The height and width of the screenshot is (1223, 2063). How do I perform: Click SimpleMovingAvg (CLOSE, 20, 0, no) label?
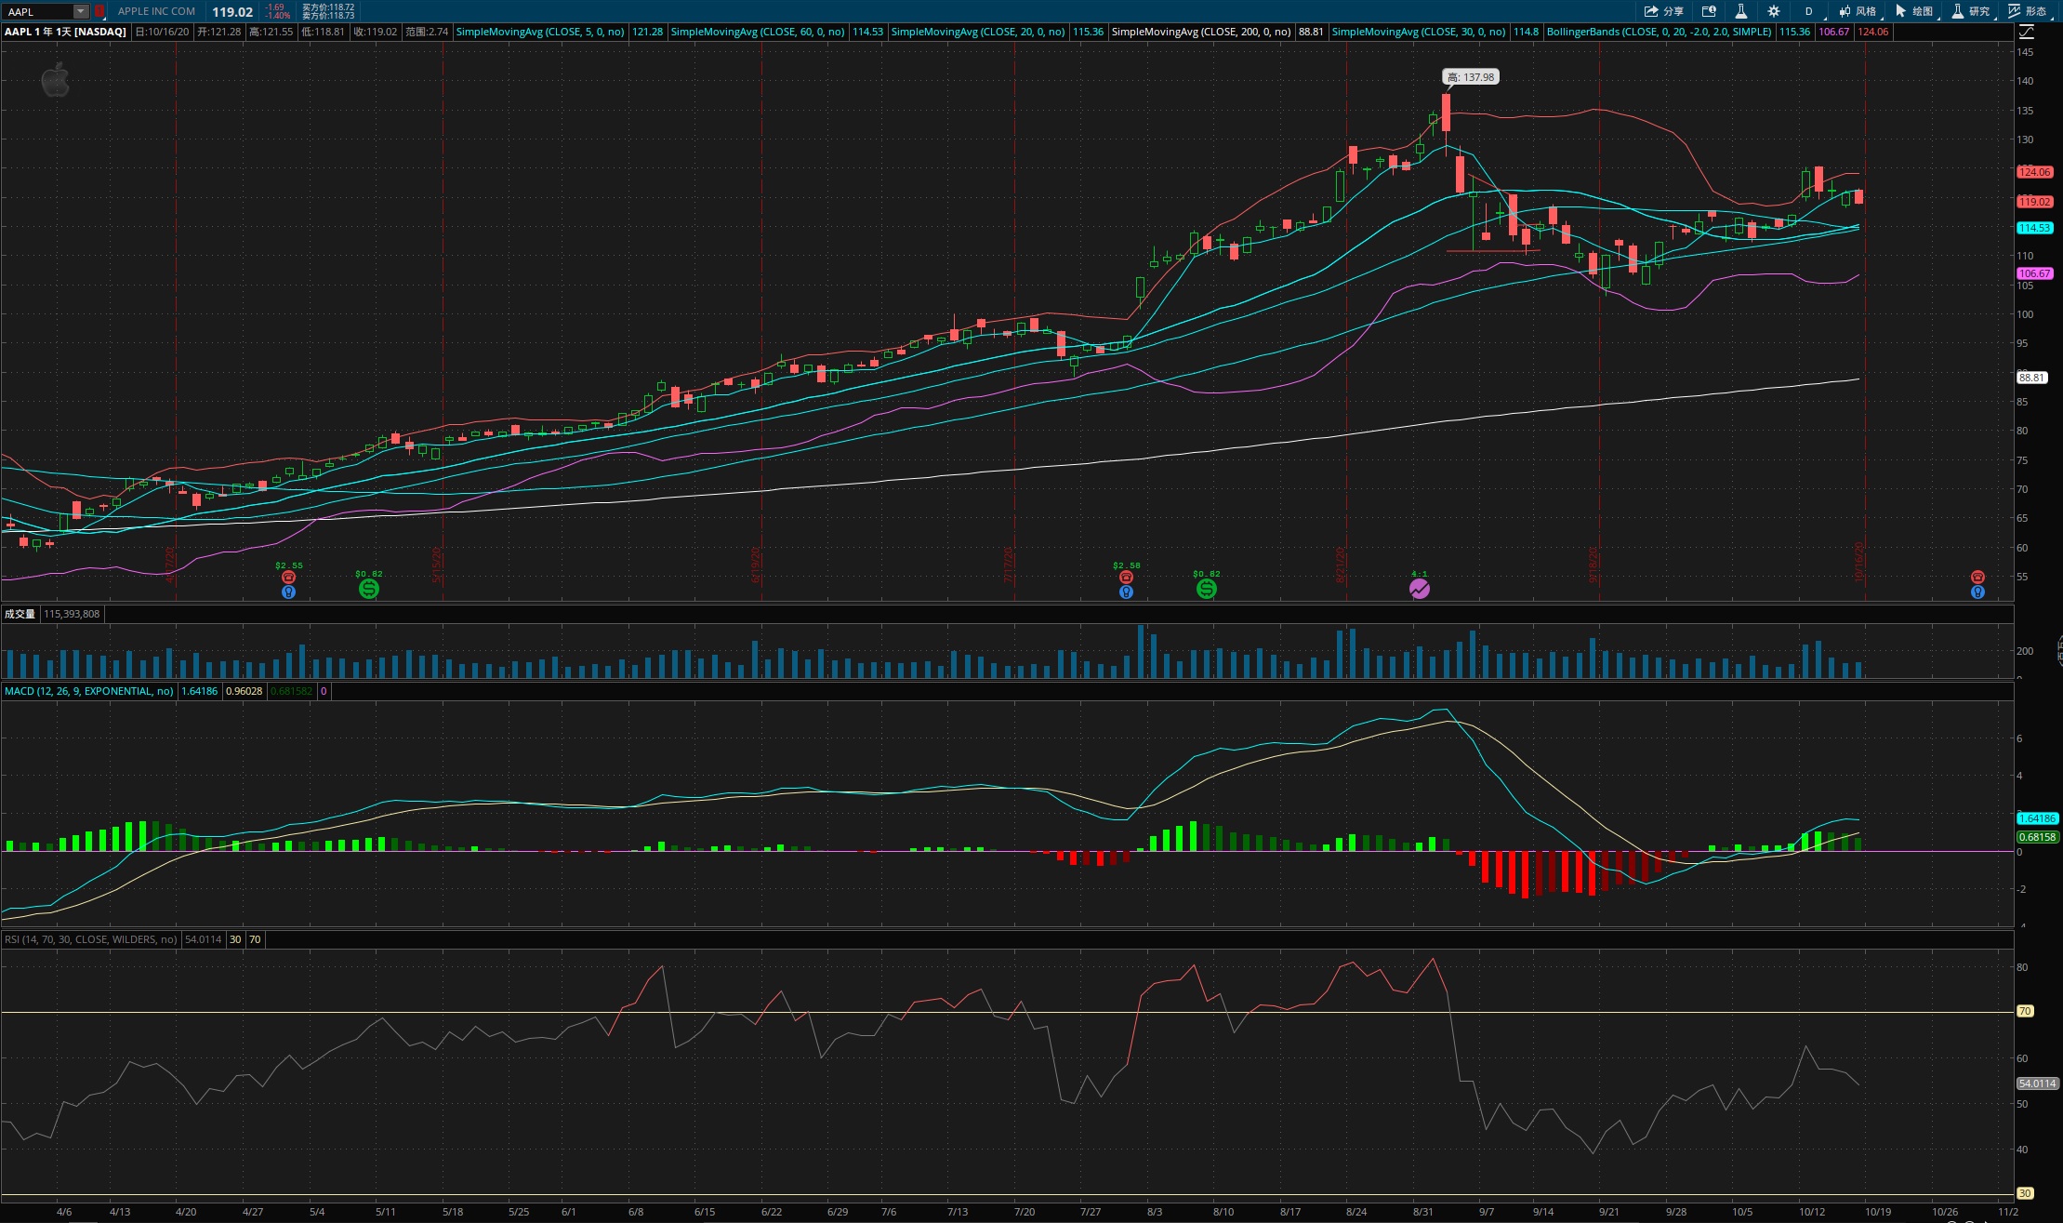click(x=978, y=32)
